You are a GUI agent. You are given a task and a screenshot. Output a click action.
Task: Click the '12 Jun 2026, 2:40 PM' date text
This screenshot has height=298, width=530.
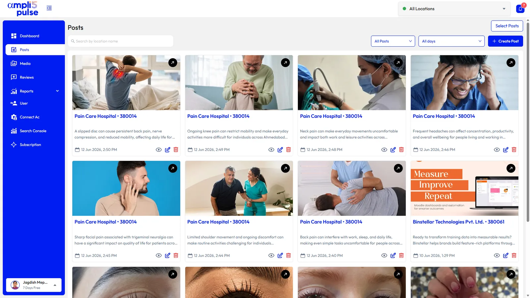(325, 256)
